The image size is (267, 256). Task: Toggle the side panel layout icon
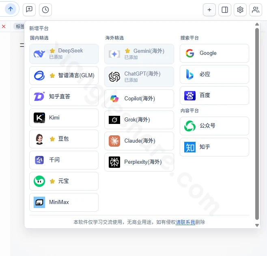[x=225, y=10]
